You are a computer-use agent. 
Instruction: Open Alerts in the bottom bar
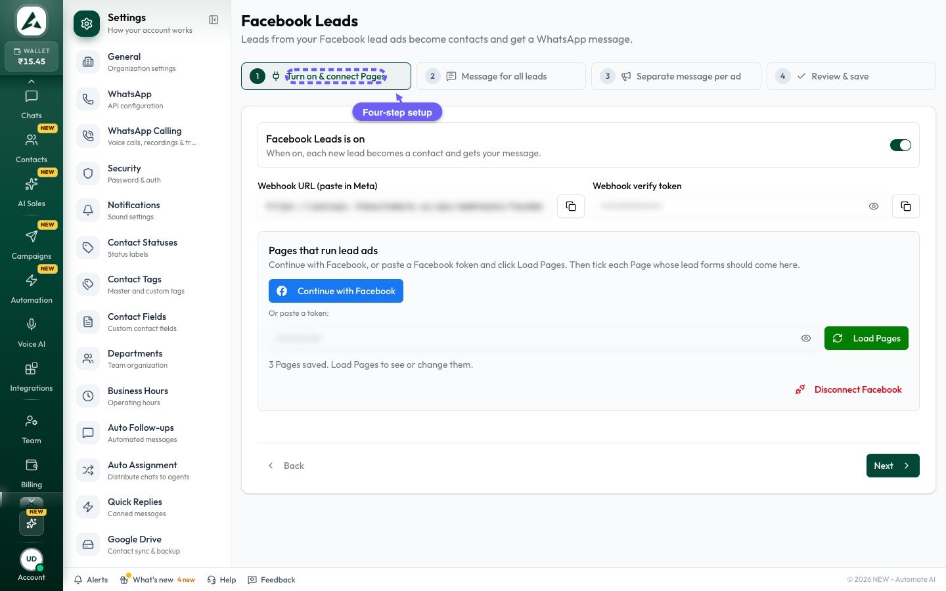click(x=91, y=580)
